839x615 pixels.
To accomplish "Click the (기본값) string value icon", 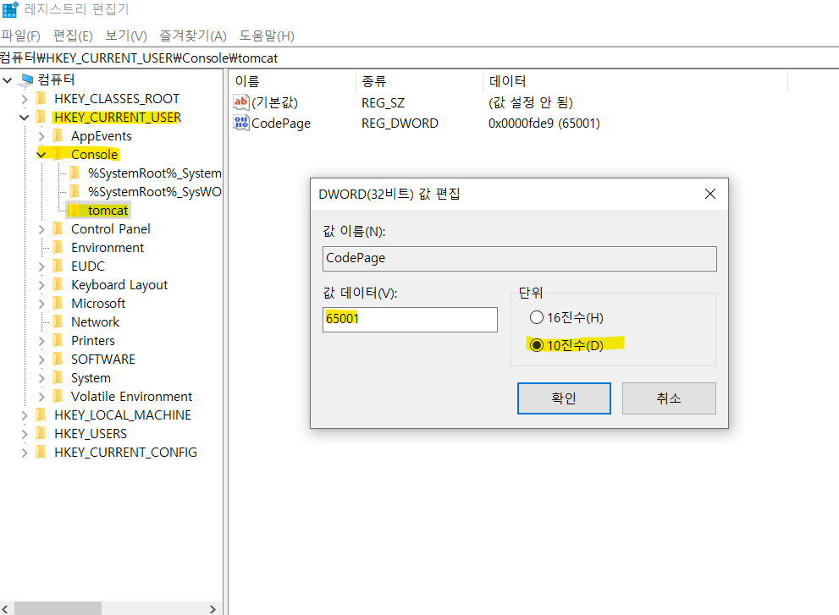I will pos(240,102).
